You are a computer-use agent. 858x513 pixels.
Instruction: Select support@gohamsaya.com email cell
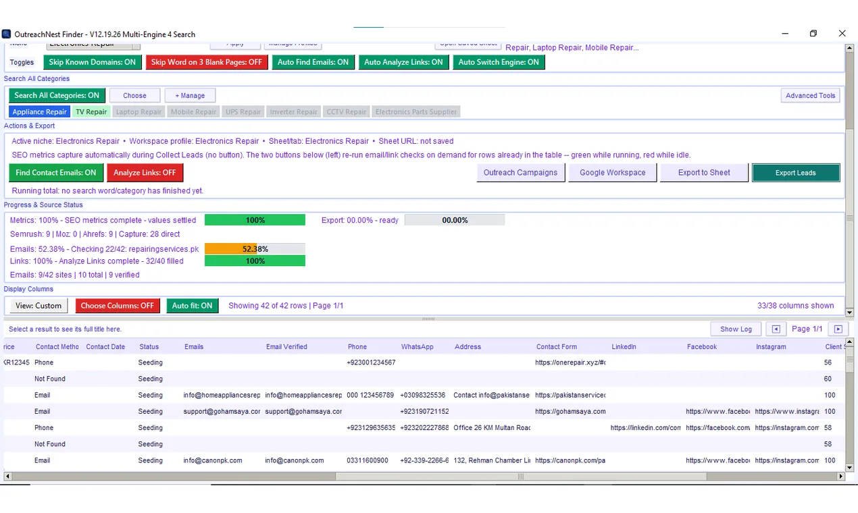click(222, 411)
